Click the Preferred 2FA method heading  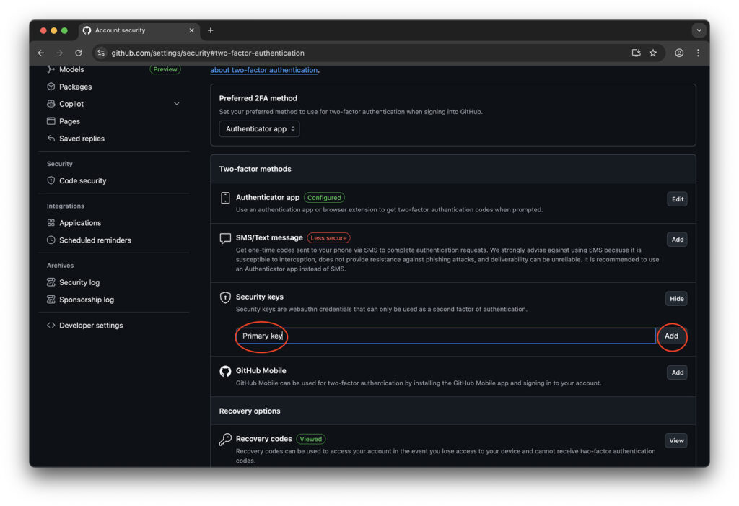258,98
